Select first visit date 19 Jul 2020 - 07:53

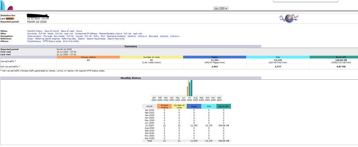66,52
